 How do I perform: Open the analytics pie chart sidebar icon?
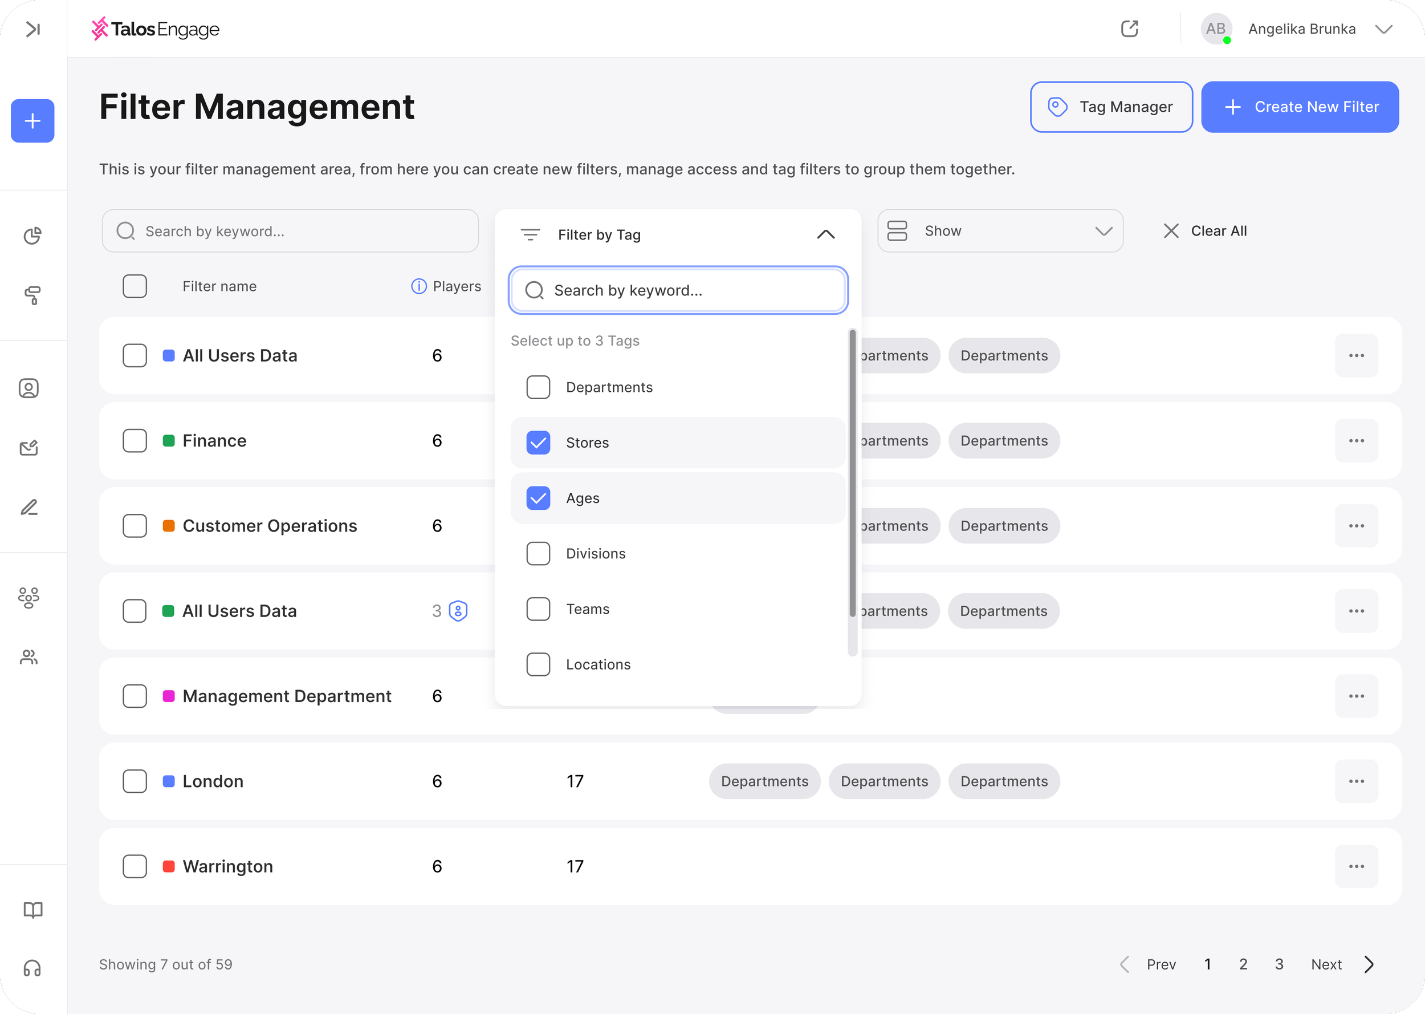[32, 236]
